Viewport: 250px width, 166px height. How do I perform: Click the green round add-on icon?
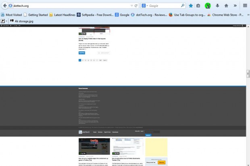coord(208,6)
